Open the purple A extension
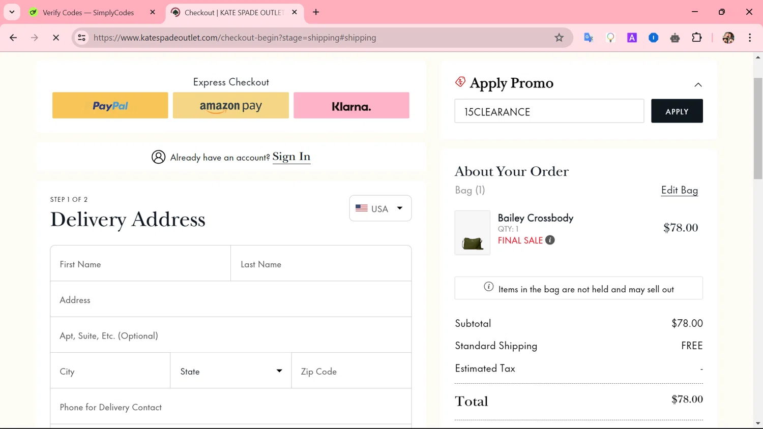 [632, 38]
